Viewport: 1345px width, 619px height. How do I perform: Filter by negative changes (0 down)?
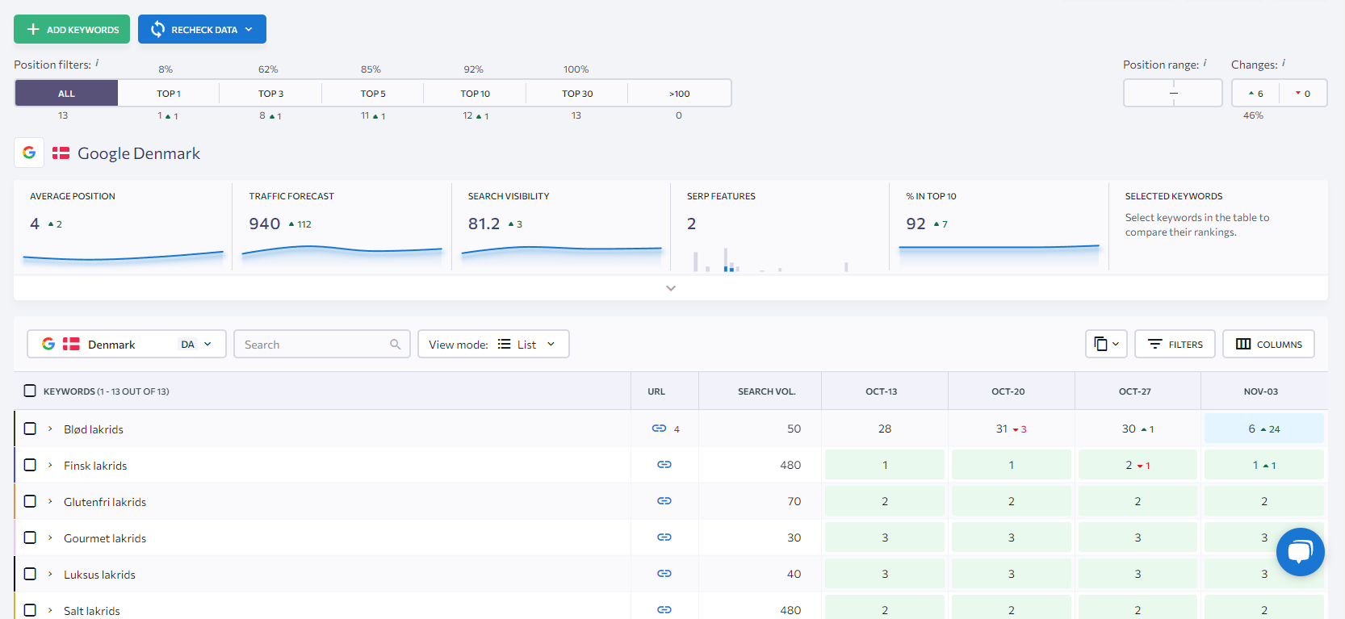[1303, 94]
